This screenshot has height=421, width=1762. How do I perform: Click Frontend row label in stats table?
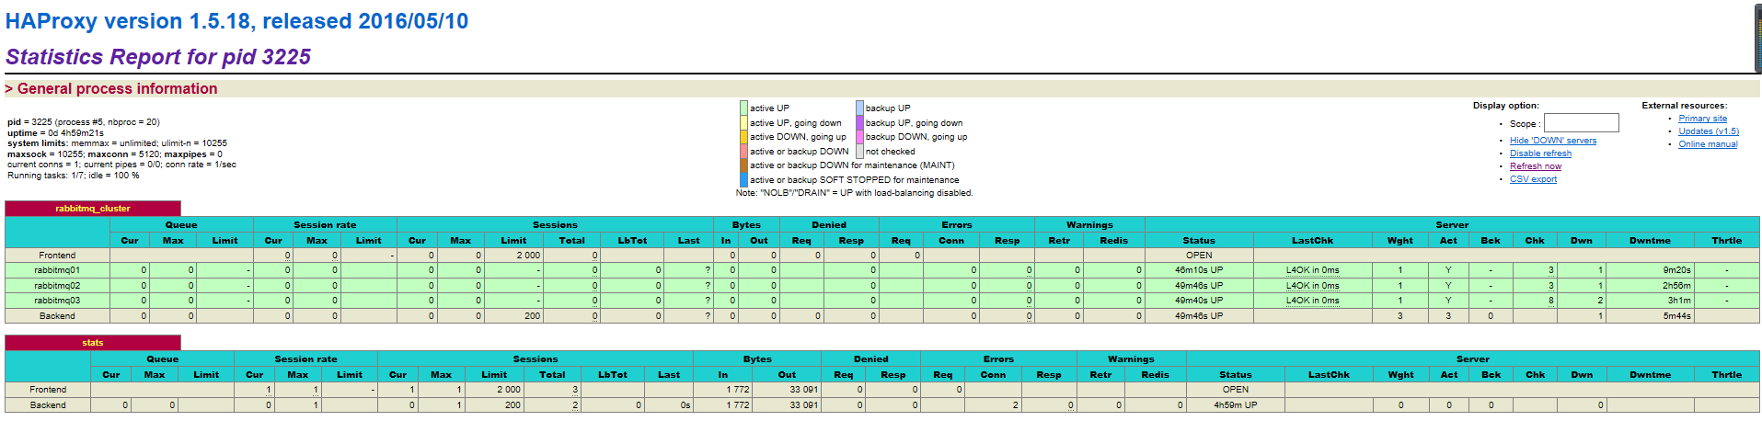[x=48, y=390]
